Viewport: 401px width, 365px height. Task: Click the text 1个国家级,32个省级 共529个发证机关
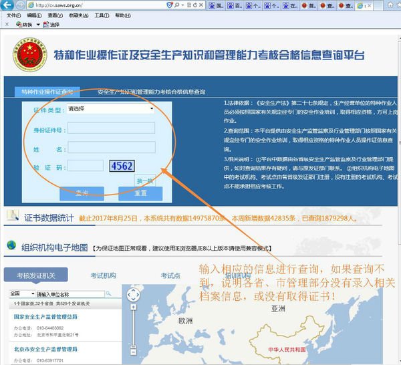click(x=51, y=303)
